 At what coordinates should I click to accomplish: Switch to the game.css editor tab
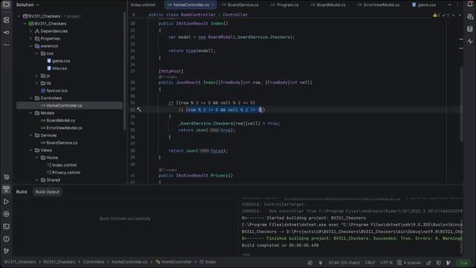tap(424, 5)
